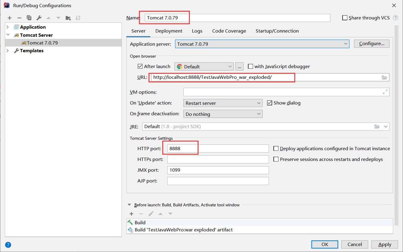Switch to the Startup/Connection tab
The width and height of the screenshot is (403, 252).
[x=277, y=31]
